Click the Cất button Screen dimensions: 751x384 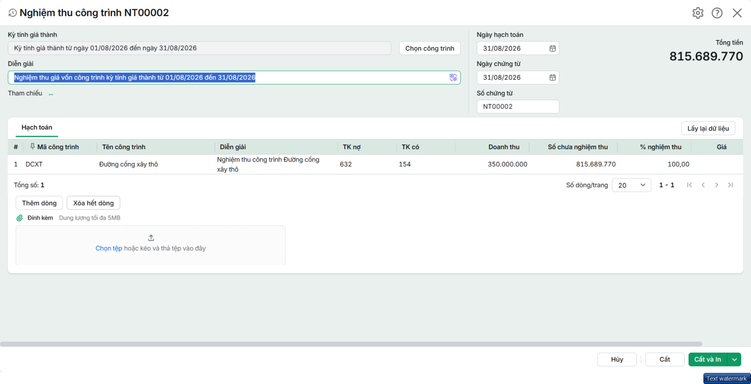[665, 360]
